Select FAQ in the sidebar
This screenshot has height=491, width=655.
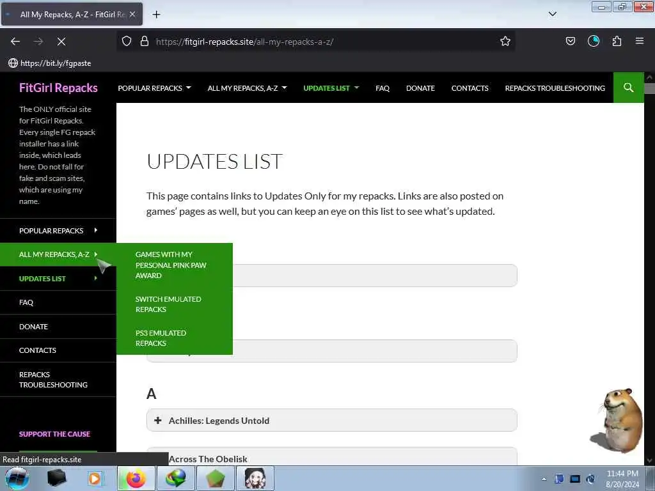coord(26,302)
